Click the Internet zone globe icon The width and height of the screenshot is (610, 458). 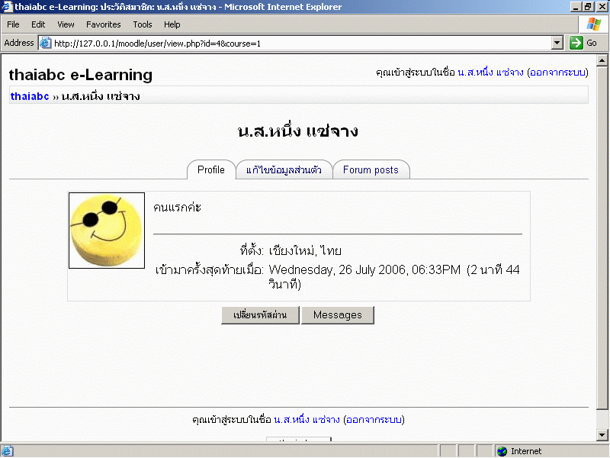(x=502, y=451)
